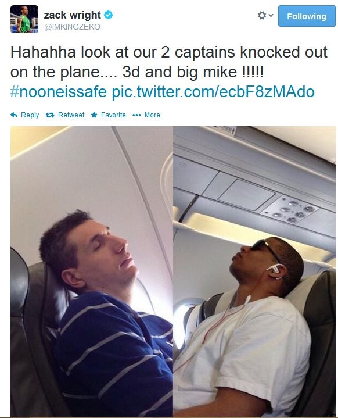Expand the gear dropdown arrow
This screenshot has width=338, height=418.
271,16
